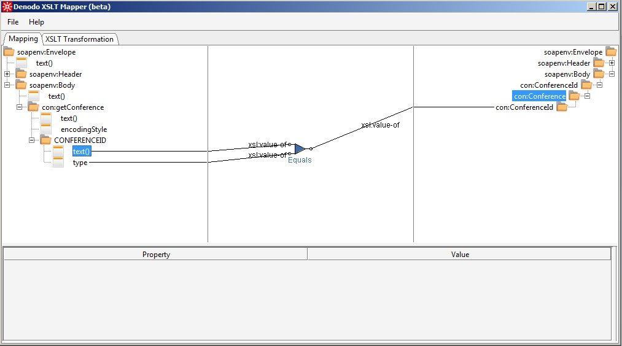Select the highlighted text() under CONFERENCEID
Viewport: 622px width, 346px height.
click(82, 152)
